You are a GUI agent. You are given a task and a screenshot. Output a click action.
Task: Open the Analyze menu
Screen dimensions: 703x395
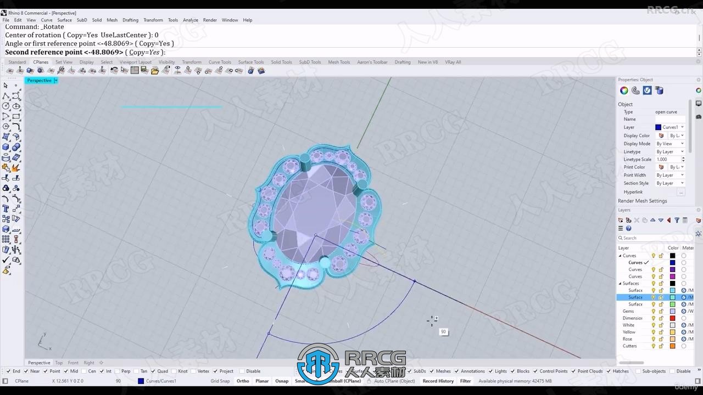point(191,20)
